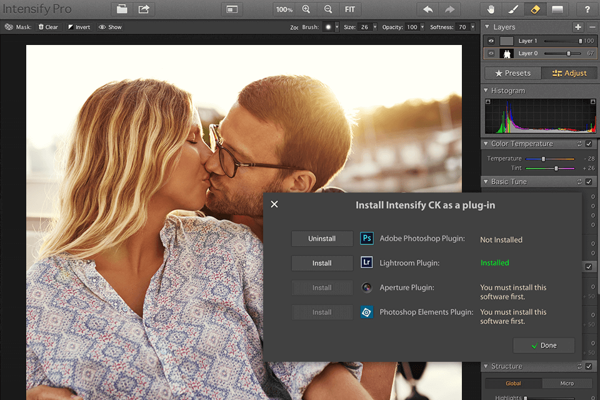Toggle the histogram highlight clipping triangle
This screenshot has width=600, height=400.
click(592, 102)
